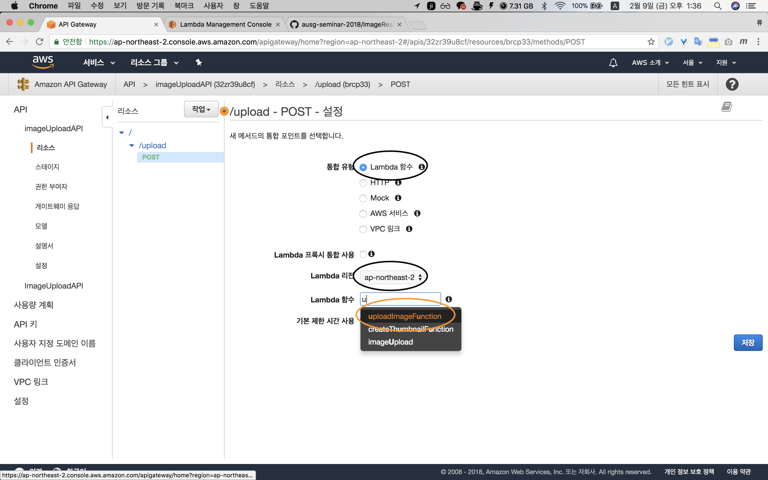Open the help question mark icon

pos(732,84)
